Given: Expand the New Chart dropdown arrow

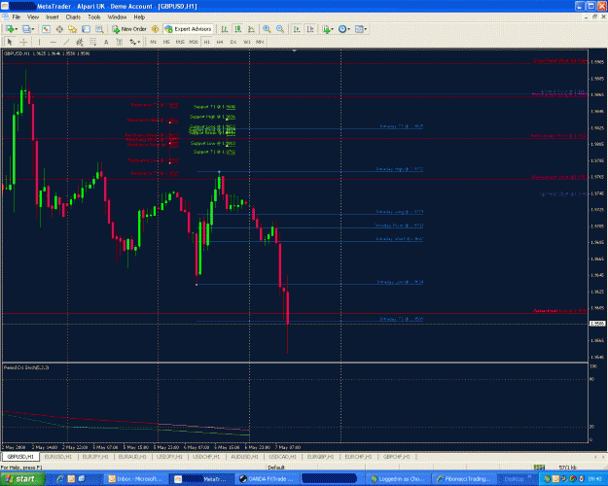Looking at the screenshot, I should [16, 29].
